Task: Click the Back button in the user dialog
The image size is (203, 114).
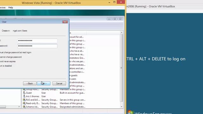Action: point(29,84)
